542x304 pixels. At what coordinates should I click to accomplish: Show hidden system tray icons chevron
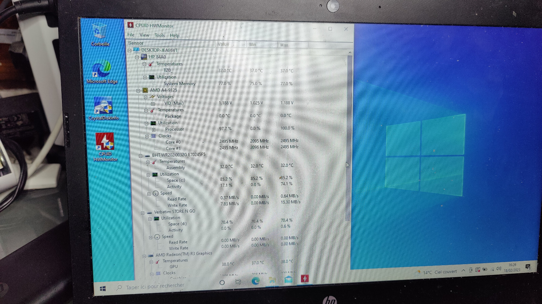coord(463,271)
